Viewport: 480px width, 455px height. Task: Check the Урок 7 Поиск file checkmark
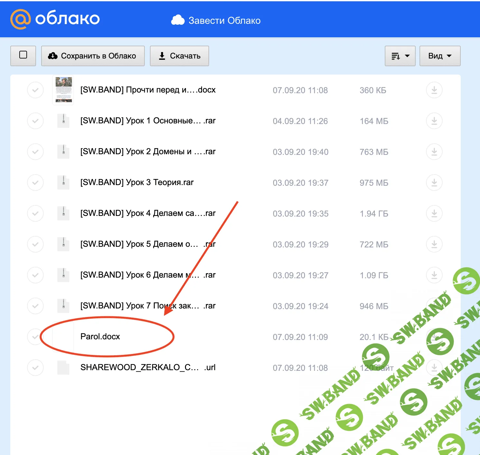tap(35, 306)
